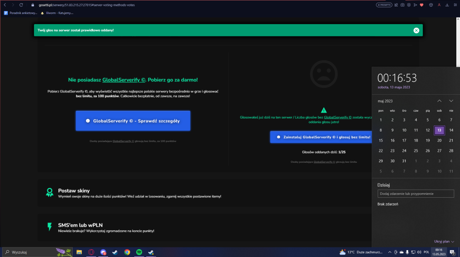Collapse agenda with 'Ukryj plan'

(x=444, y=241)
